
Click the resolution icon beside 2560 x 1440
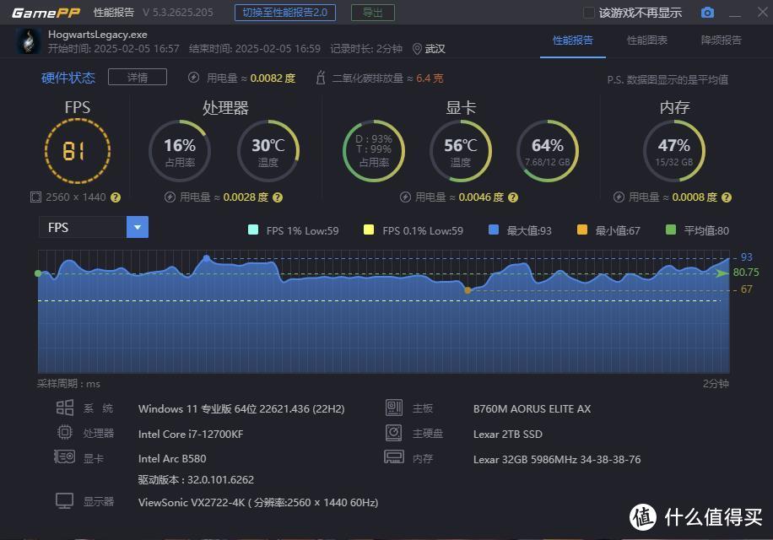point(35,197)
